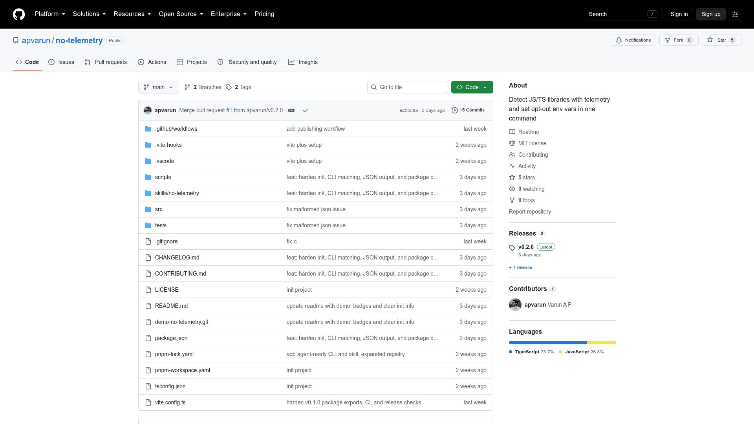Open the apvarun owner link
The height and width of the screenshot is (424, 754).
point(36,40)
